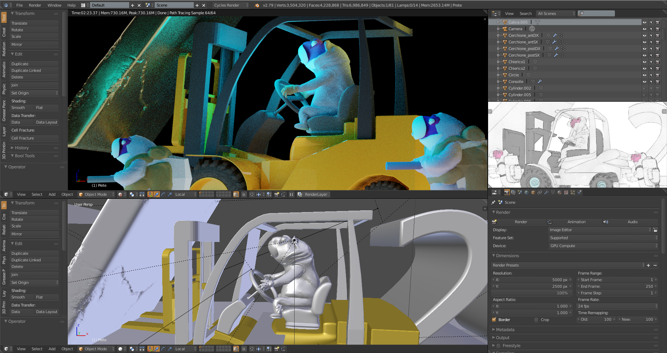667x353 pixels.
Task: Open the Object Mode dropdown in top viewport
Action: [x=96, y=194]
